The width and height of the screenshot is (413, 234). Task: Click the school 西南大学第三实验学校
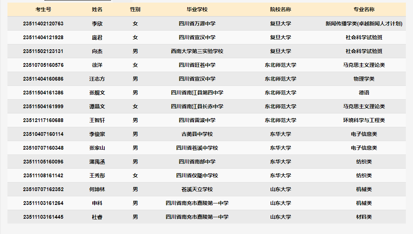click(x=197, y=51)
